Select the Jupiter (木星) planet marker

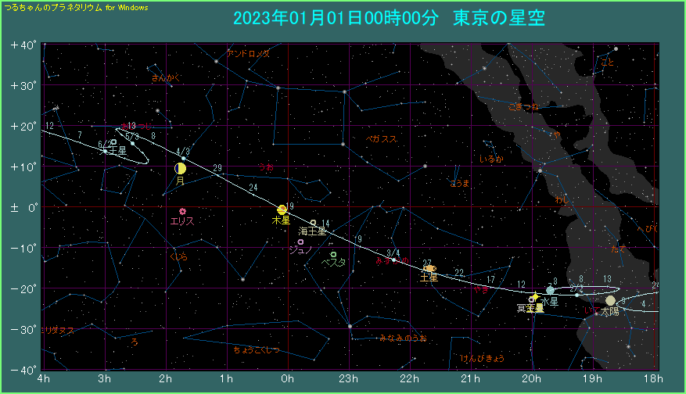tap(282, 210)
